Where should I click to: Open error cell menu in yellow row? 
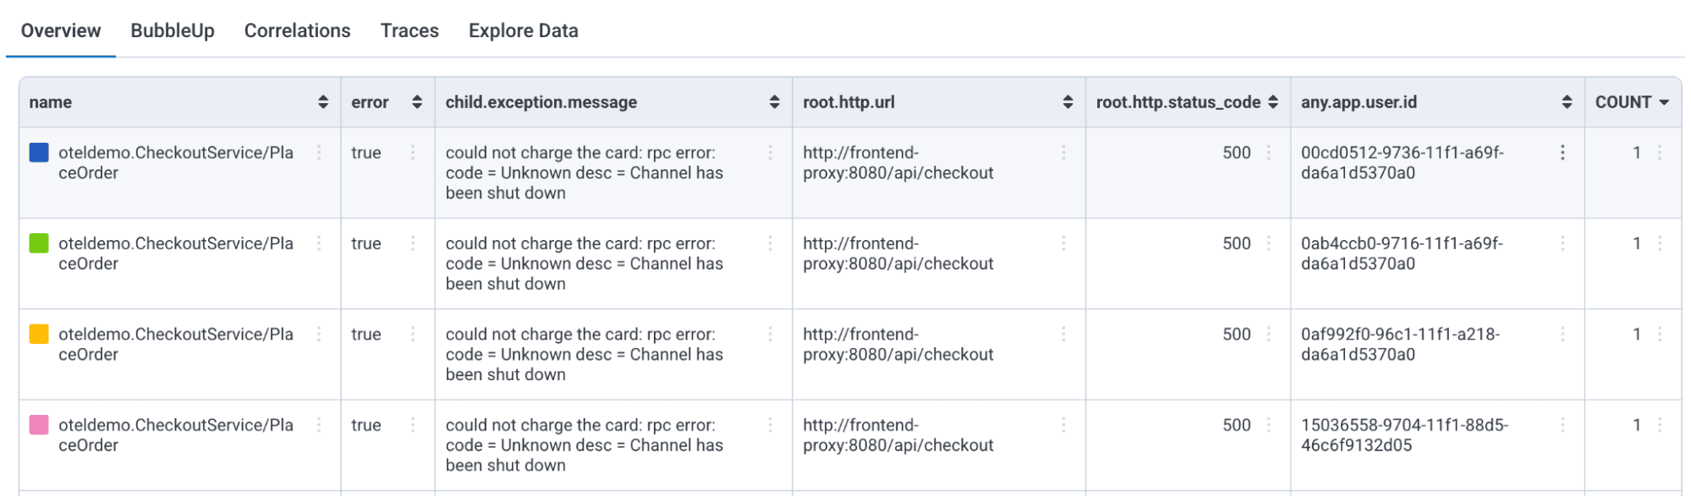[413, 334]
